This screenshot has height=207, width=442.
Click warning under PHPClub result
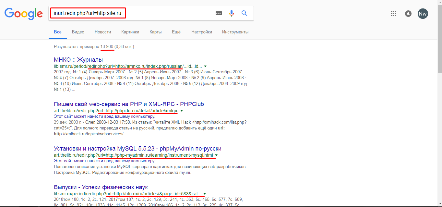pyautogui.click(x=104, y=116)
